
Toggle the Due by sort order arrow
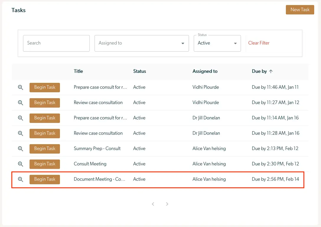pos(271,71)
